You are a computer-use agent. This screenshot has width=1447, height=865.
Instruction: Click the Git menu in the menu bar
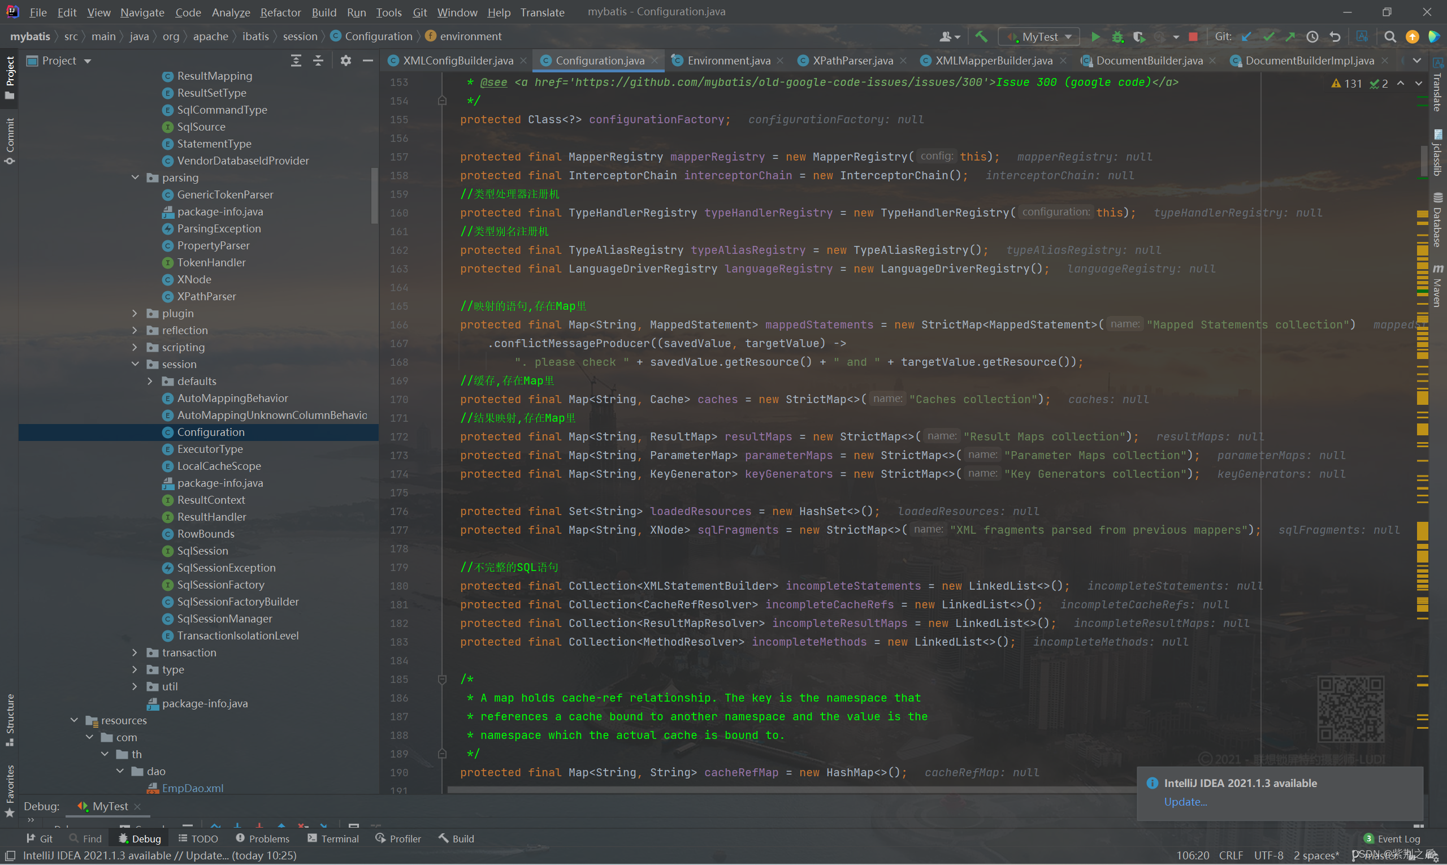[420, 11]
